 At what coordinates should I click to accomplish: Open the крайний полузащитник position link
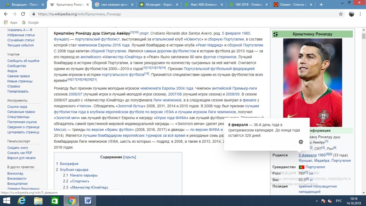(318, 186)
